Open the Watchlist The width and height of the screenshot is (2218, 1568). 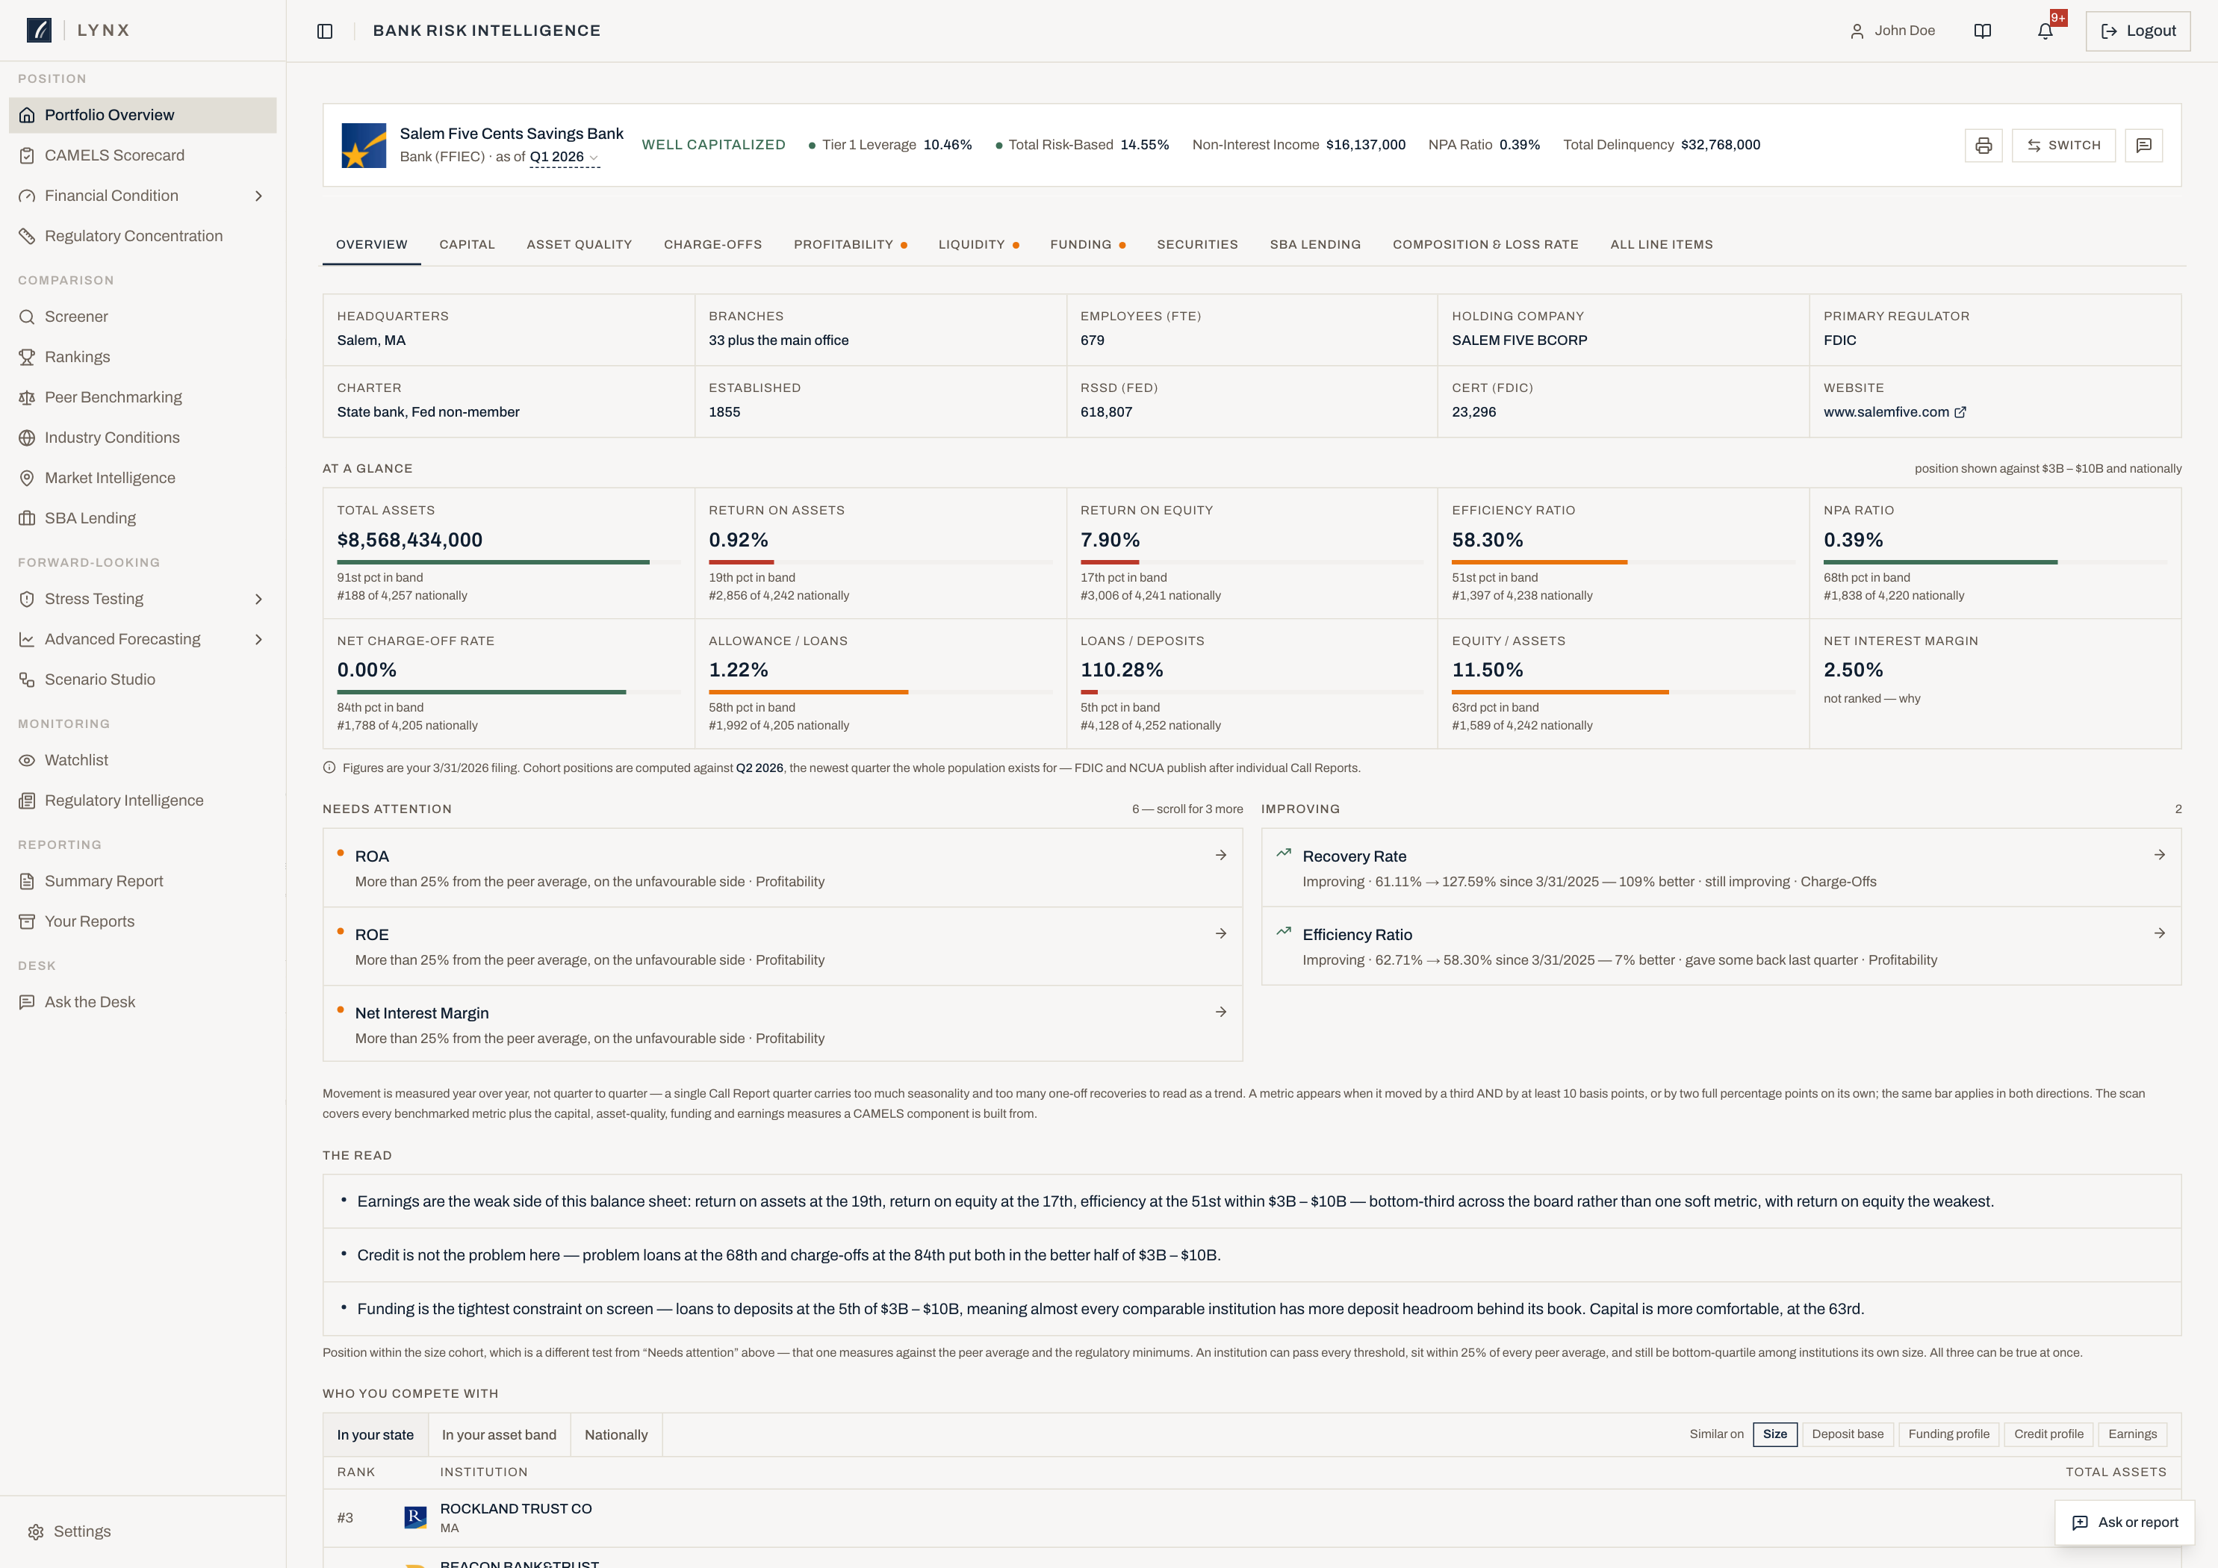point(143,760)
